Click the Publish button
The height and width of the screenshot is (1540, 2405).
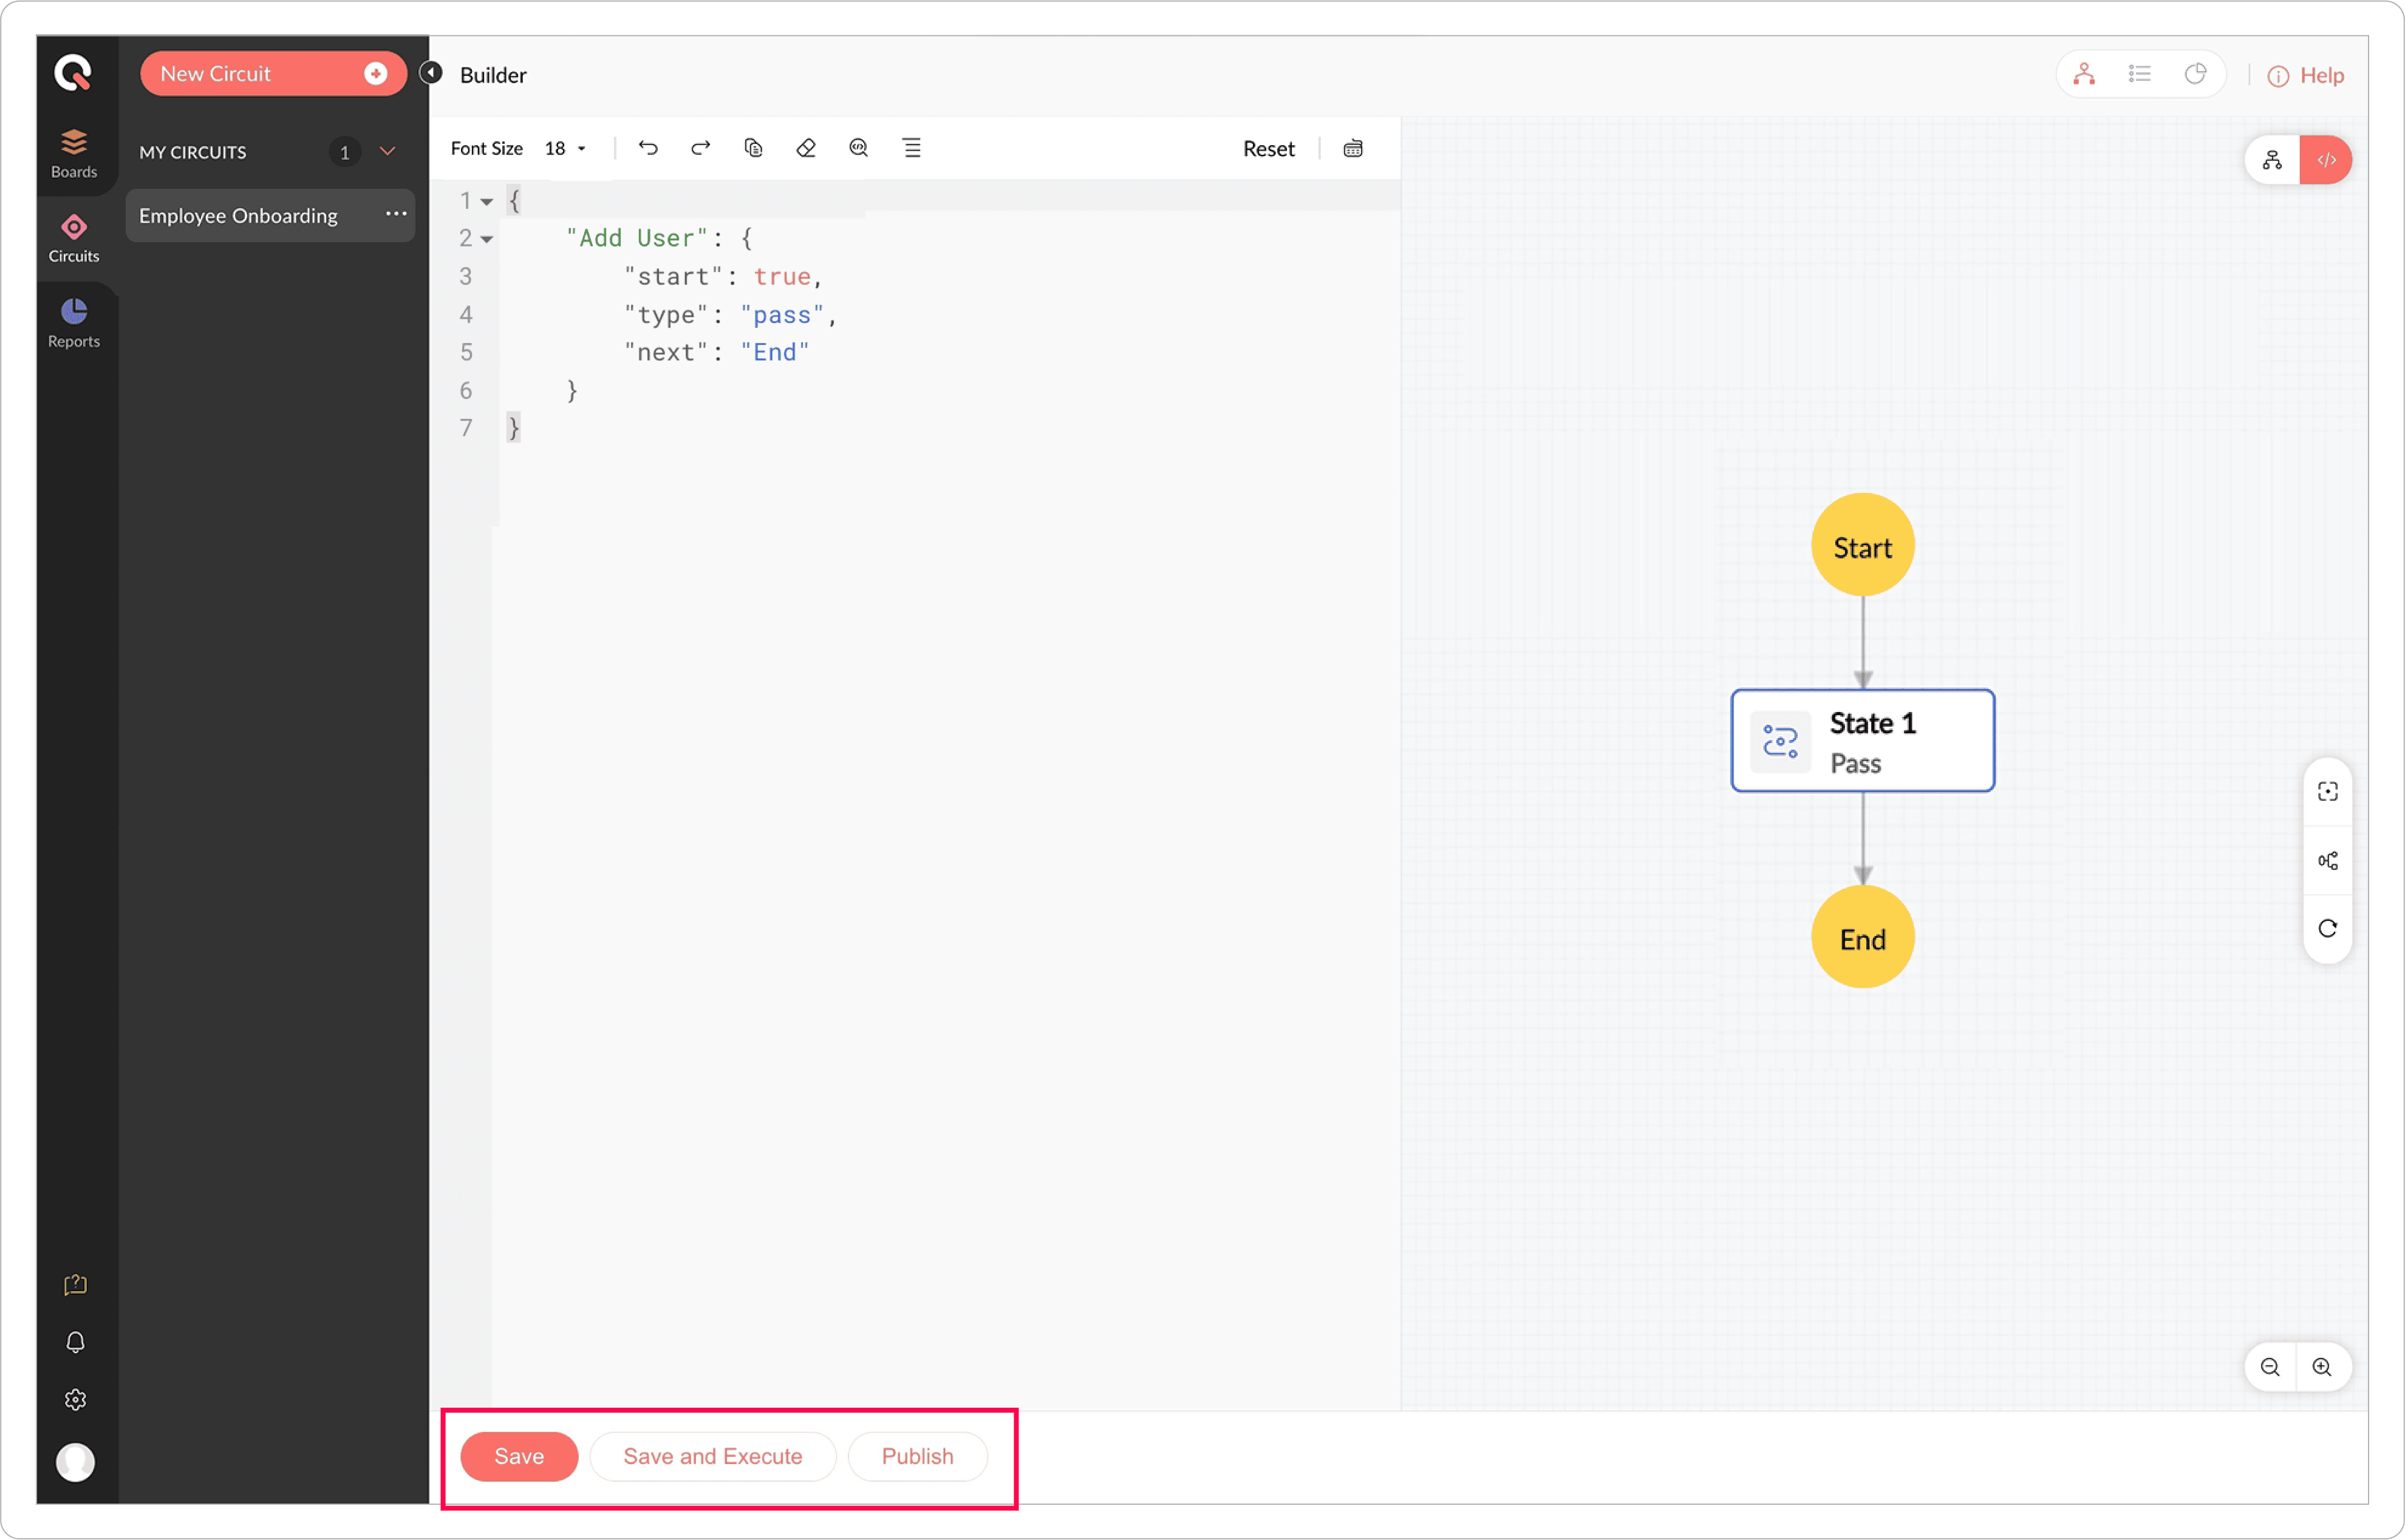(916, 1456)
